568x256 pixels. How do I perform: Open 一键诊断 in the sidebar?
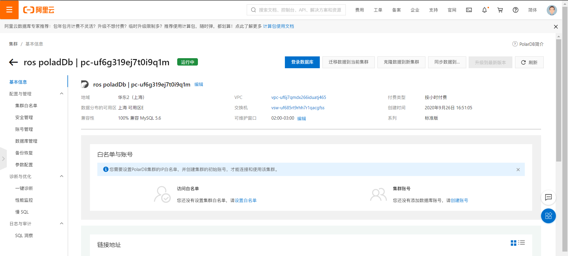pyautogui.click(x=24, y=188)
